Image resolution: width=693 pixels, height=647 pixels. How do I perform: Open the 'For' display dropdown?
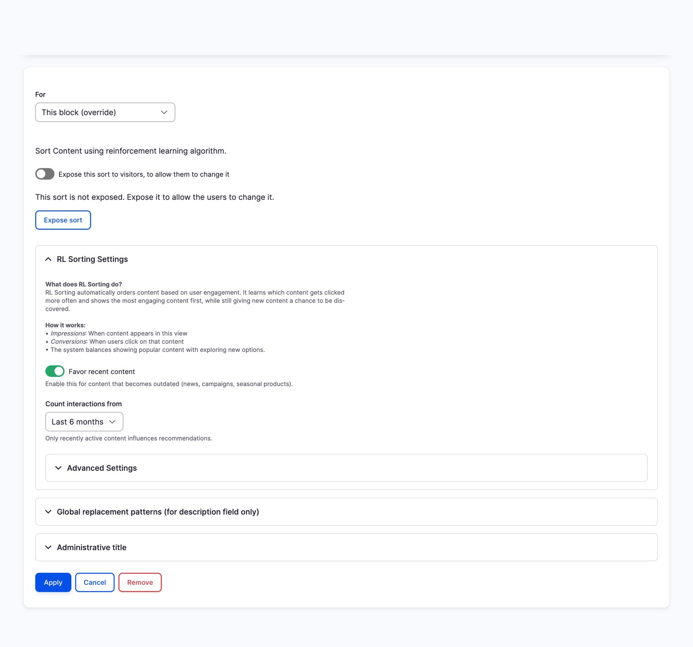coord(105,112)
